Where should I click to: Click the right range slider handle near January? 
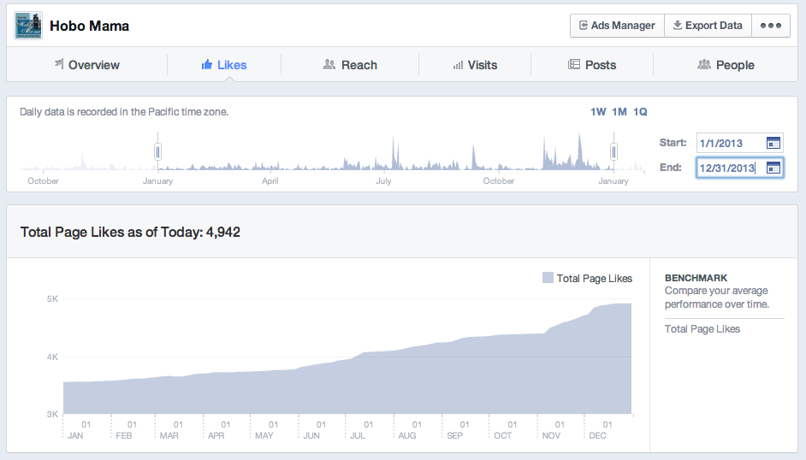click(x=613, y=151)
